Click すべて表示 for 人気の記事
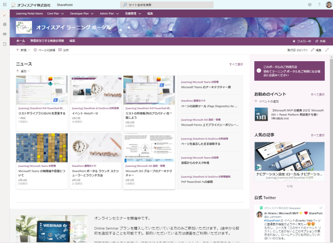The image size is (333, 243). tap(318, 135)
